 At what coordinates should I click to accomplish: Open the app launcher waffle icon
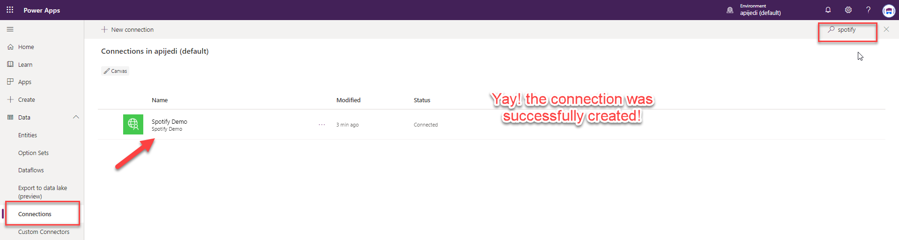pos(10,10)
